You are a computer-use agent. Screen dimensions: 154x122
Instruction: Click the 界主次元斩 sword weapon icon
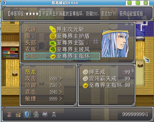[x=53, y=29]
